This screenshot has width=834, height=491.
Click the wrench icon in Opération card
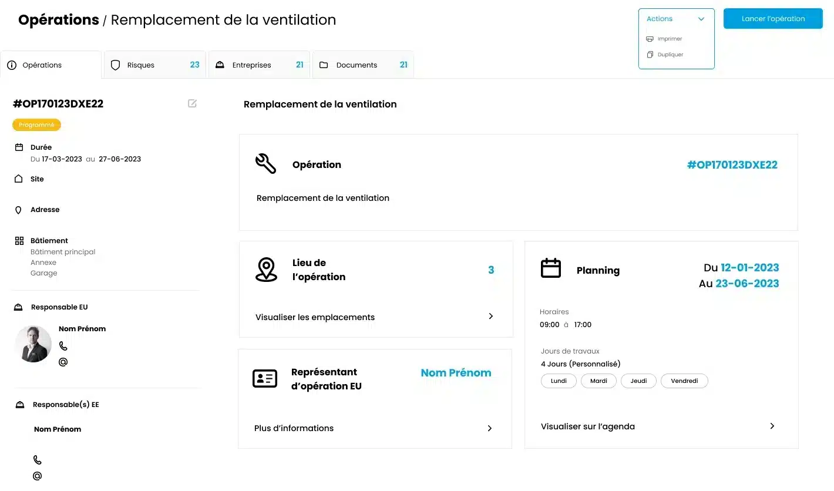[x=265, y=164]
